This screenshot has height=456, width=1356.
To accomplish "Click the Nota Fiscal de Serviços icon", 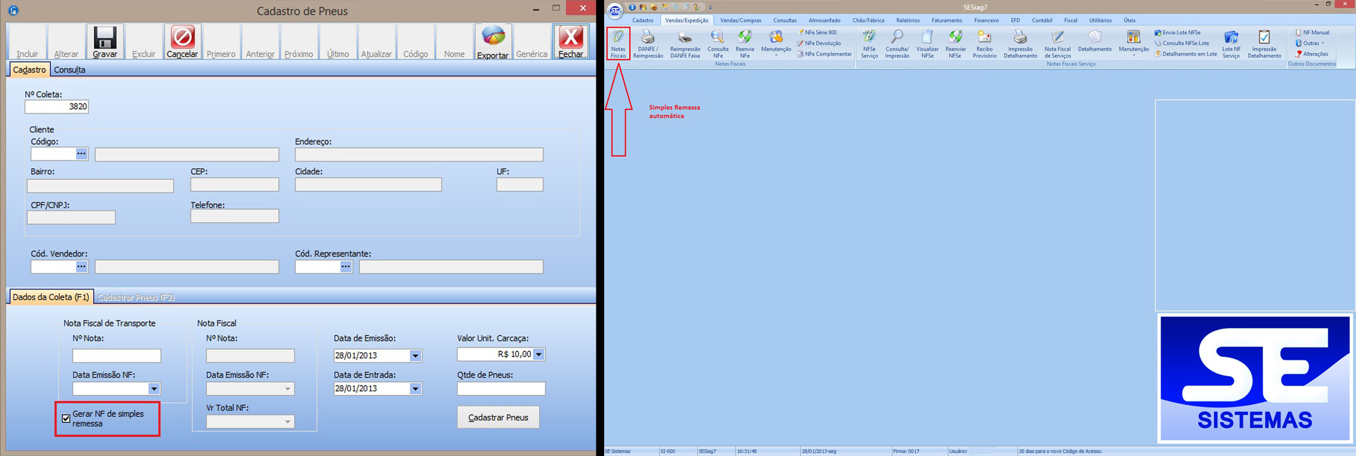I will tap(1057, 43).
